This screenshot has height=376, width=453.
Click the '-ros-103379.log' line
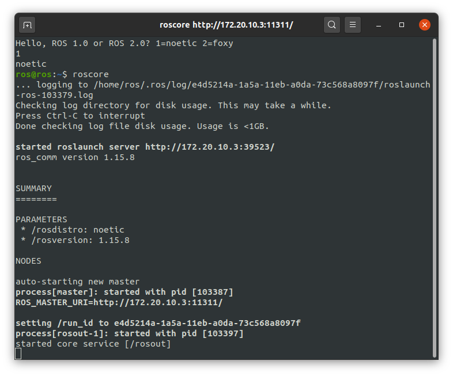coord(54,95)
